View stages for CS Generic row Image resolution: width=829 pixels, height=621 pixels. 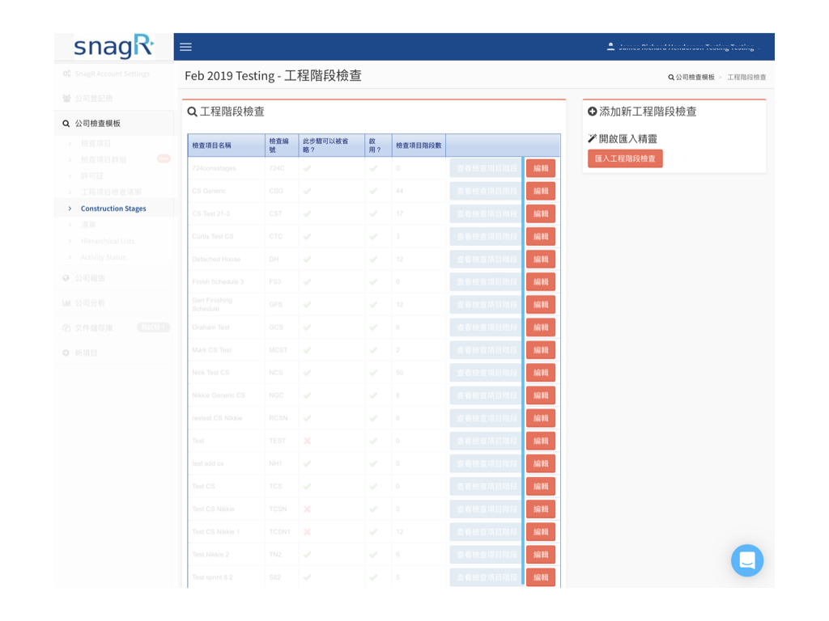point(486,191)
